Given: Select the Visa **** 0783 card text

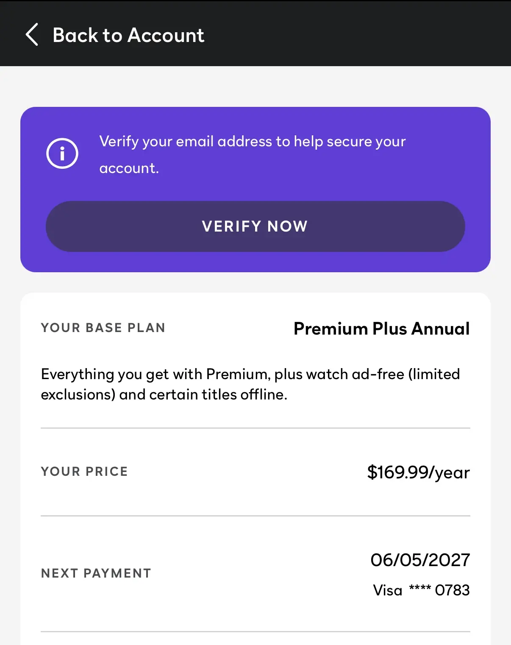Looking at the screenshot, I should [422, 590].
